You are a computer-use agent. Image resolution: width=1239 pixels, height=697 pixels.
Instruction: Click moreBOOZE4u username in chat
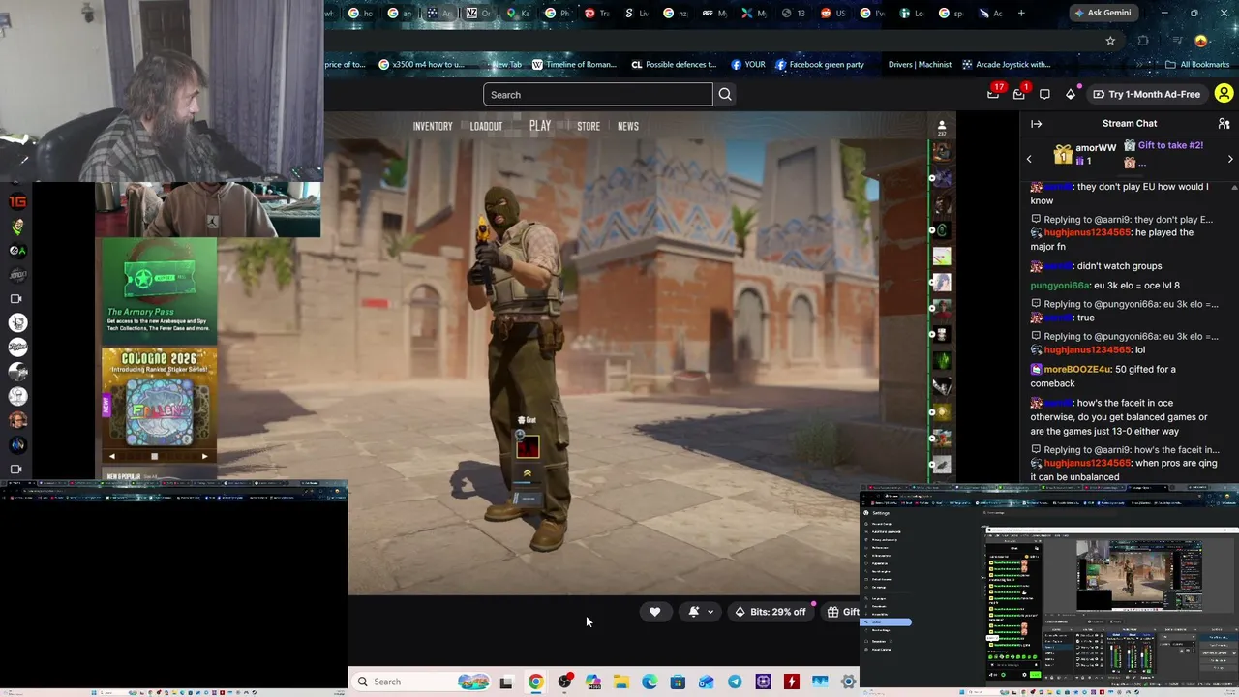pos(1077,369)
